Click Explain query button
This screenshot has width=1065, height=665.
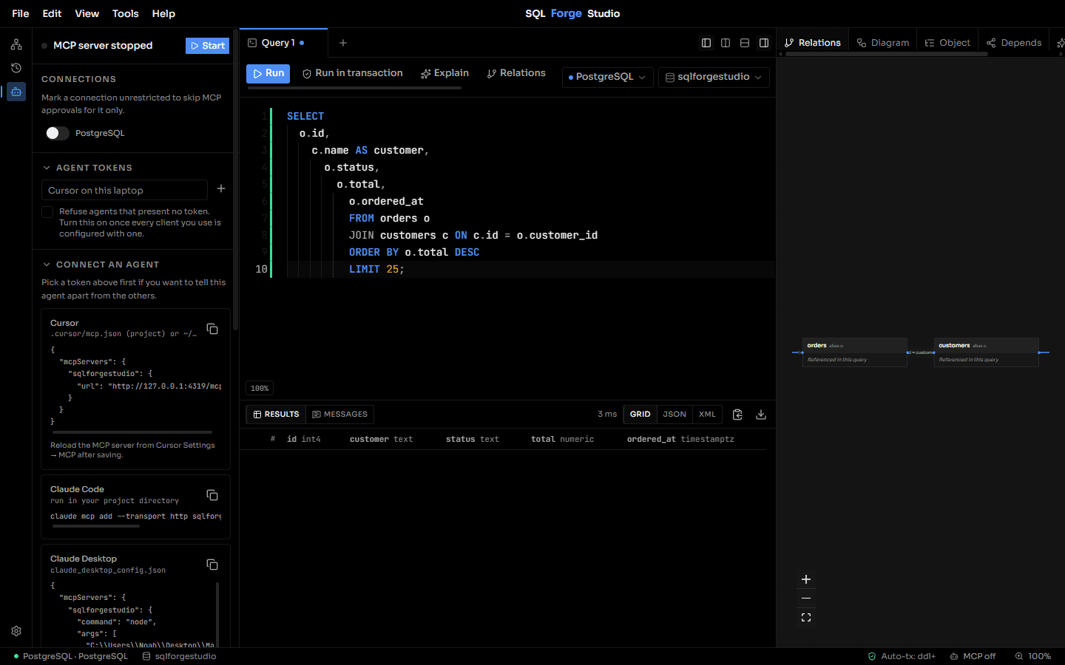click(x=444, y=73)
